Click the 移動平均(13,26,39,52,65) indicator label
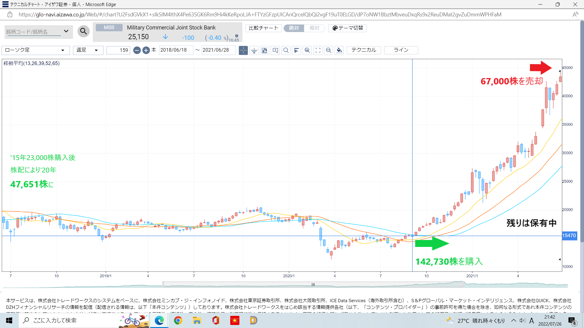The image size is (584, 328). point(31,63)
